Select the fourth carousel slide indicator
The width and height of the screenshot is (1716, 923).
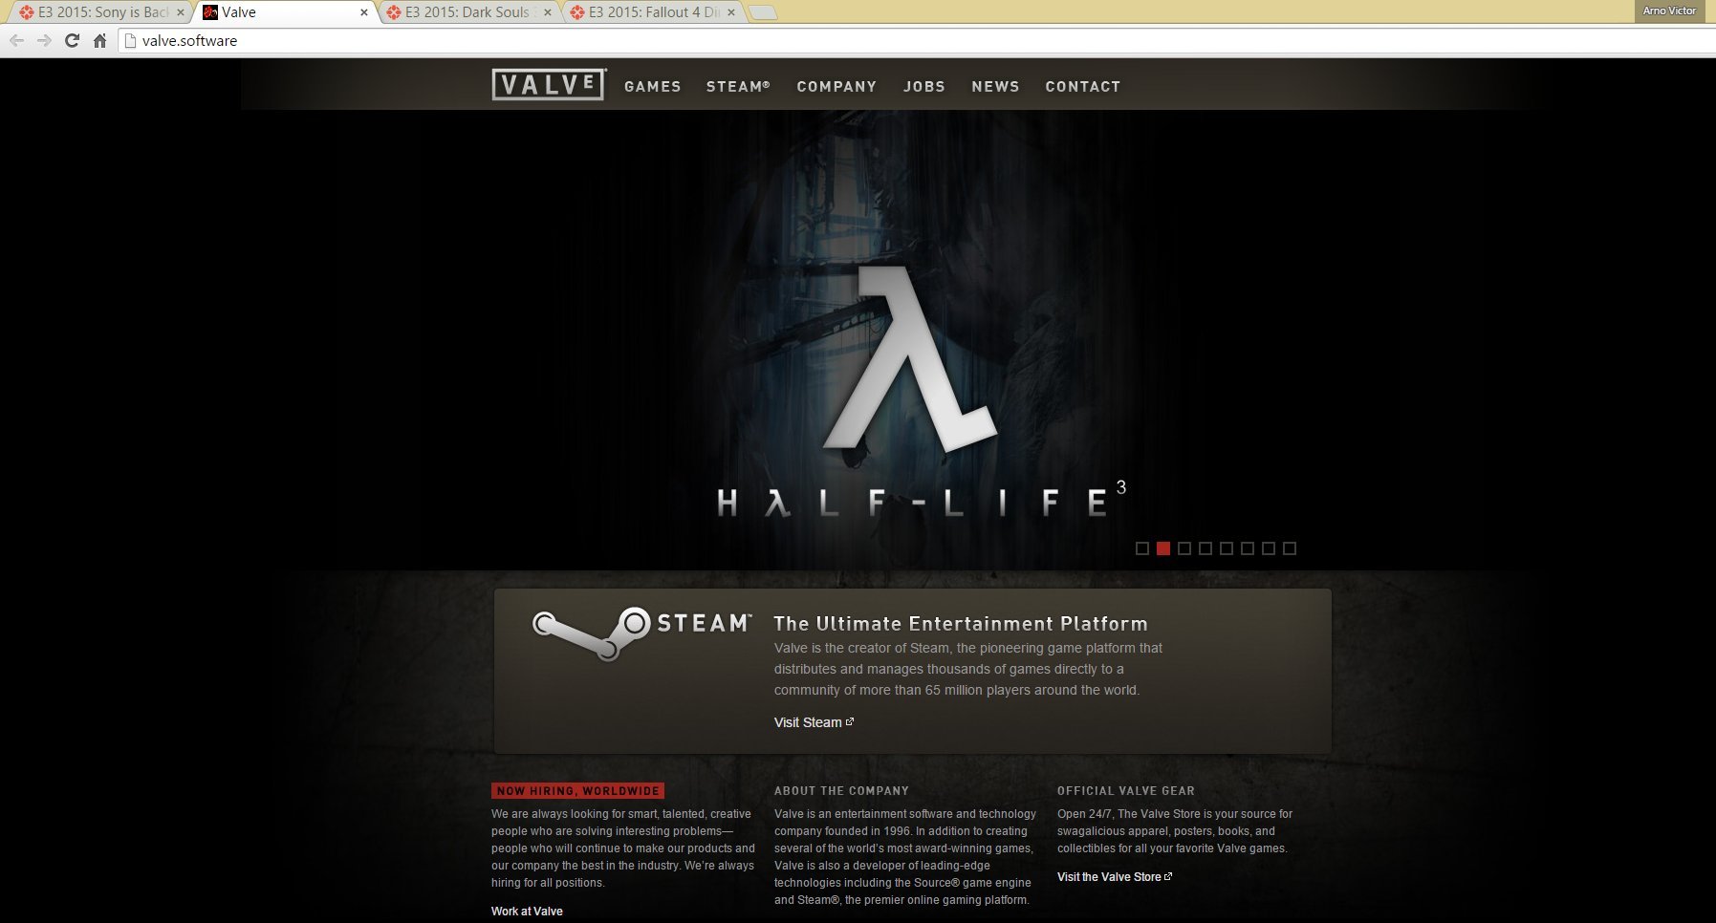click(1206, 548)
